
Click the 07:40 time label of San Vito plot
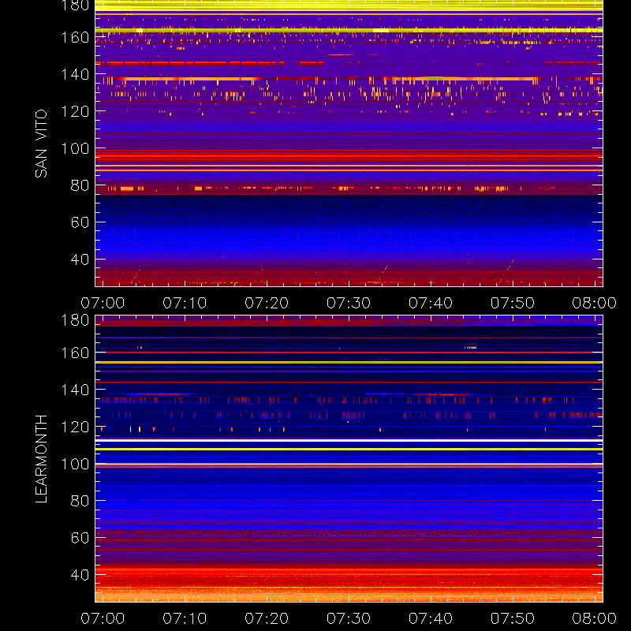point(431,303)
